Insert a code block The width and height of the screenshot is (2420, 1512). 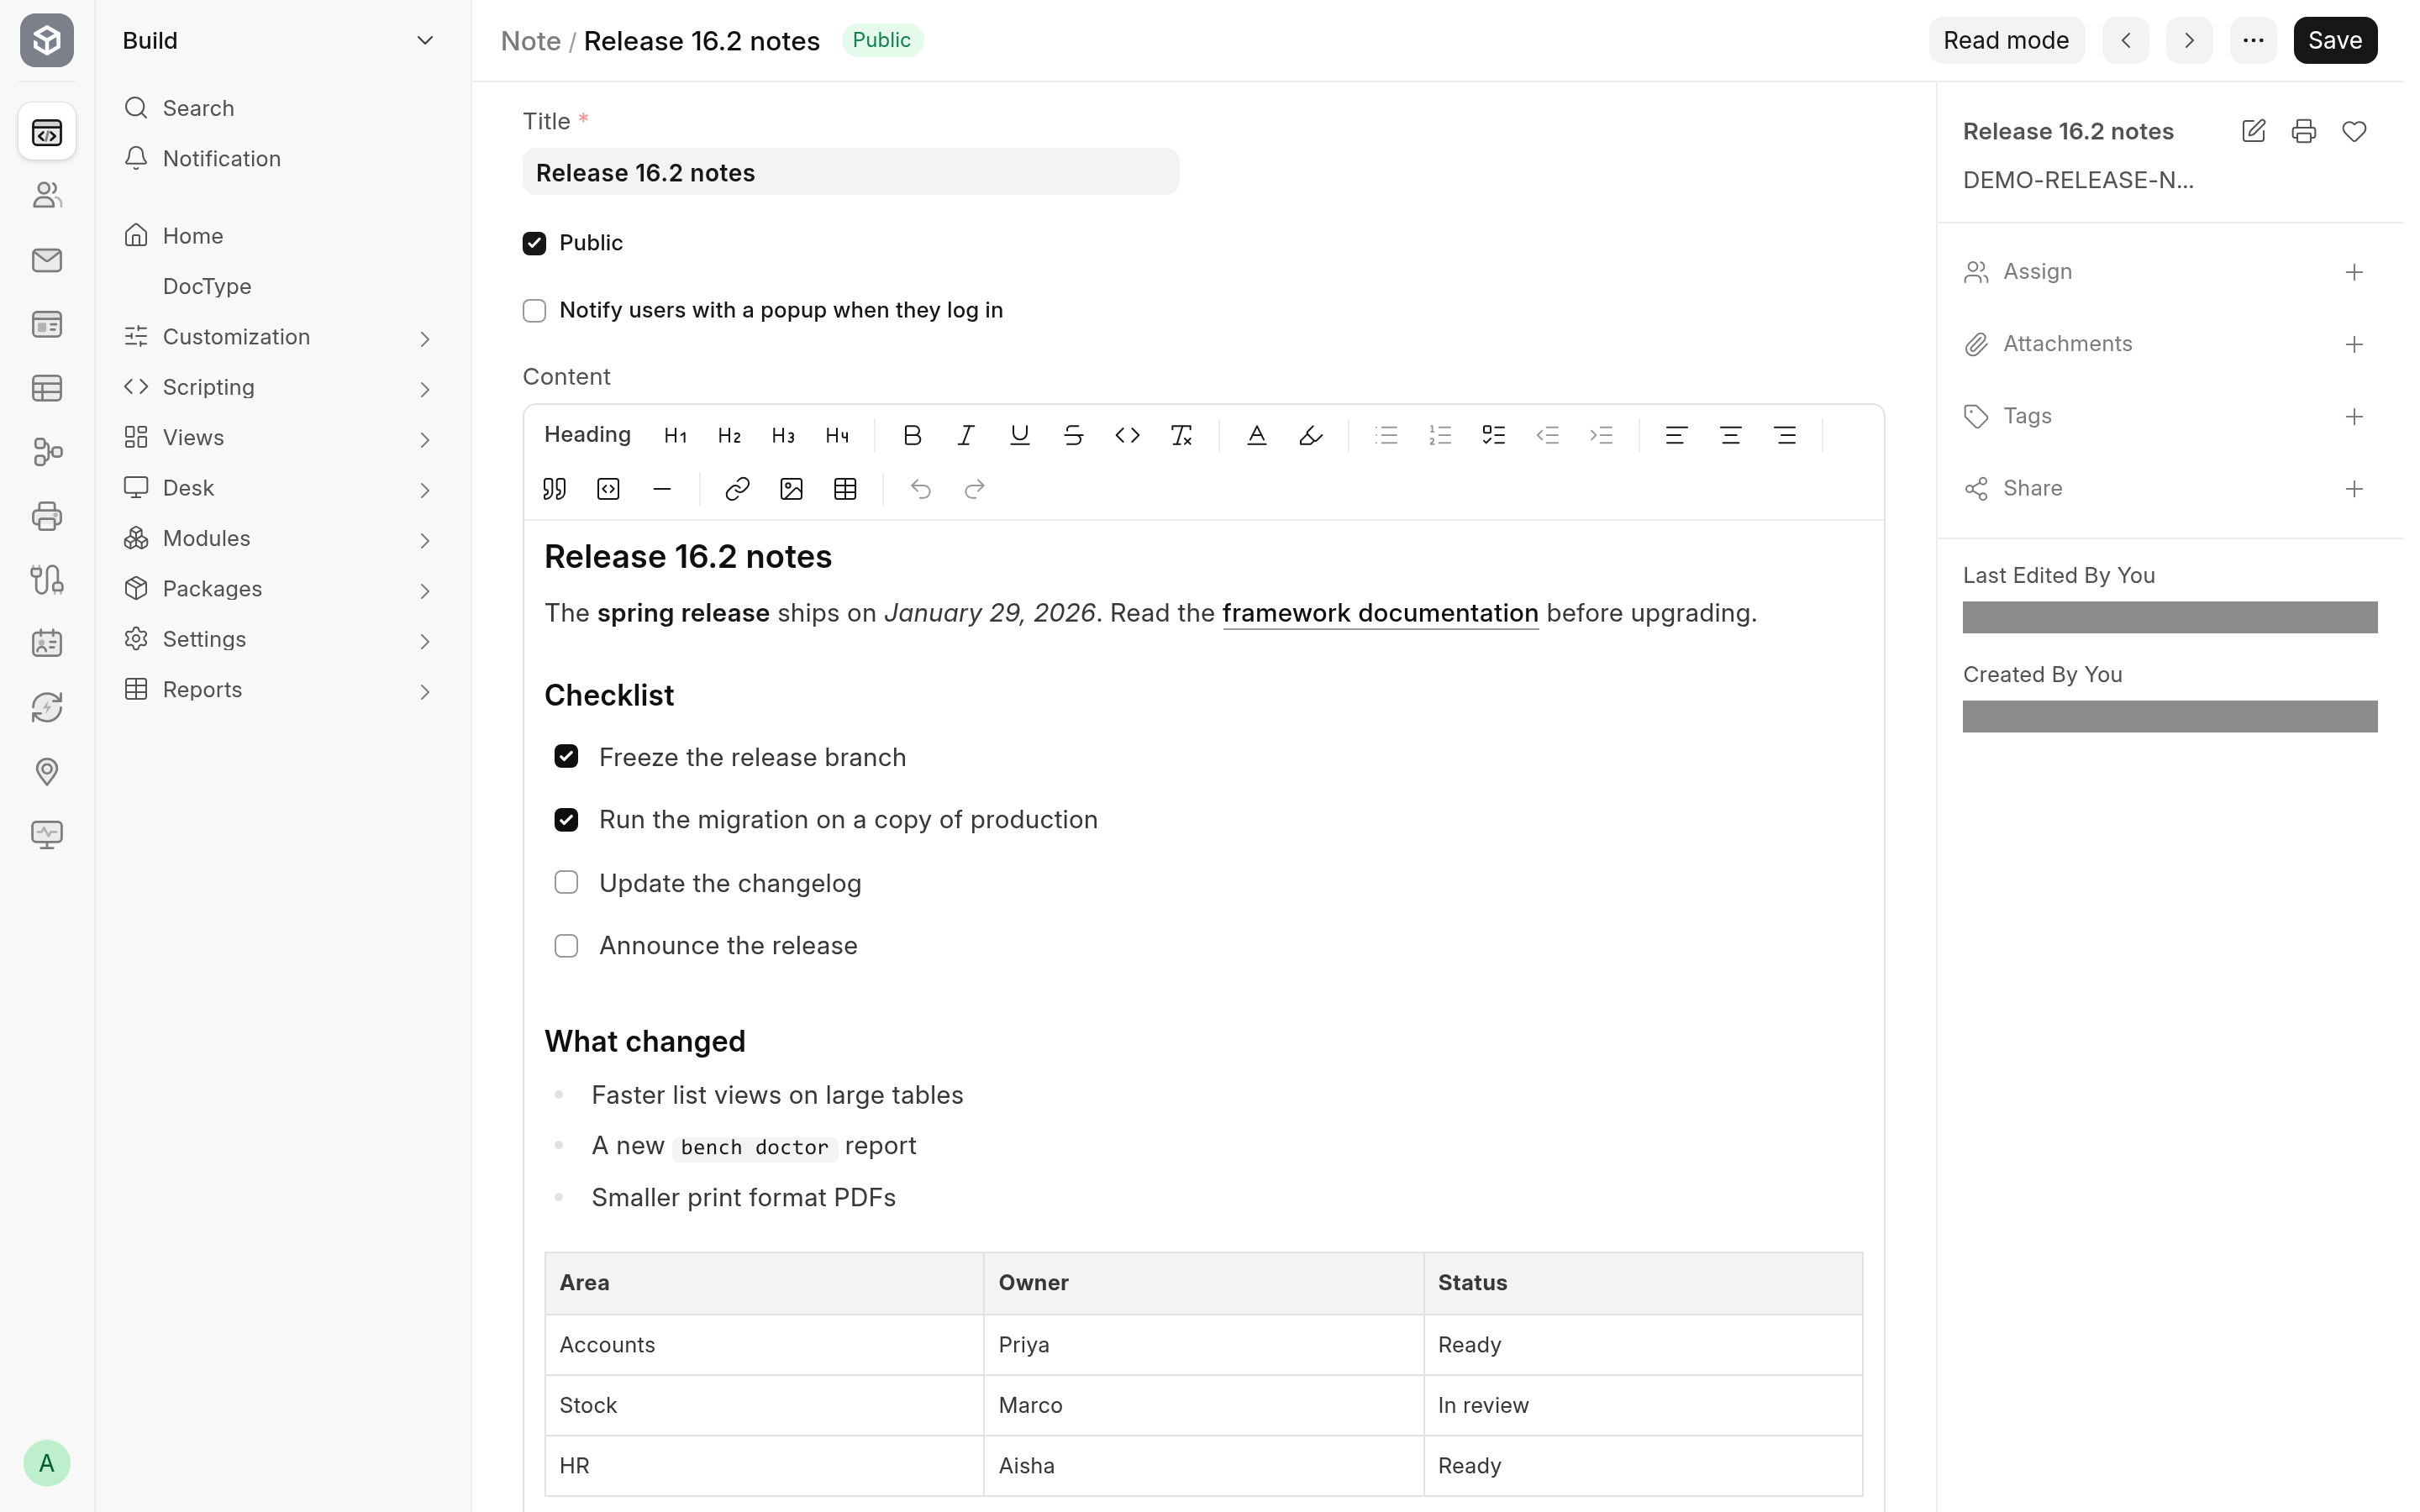tap(608, 489)
